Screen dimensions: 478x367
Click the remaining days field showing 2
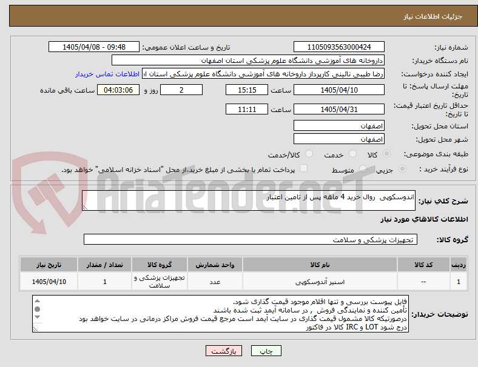click(181, 90)
